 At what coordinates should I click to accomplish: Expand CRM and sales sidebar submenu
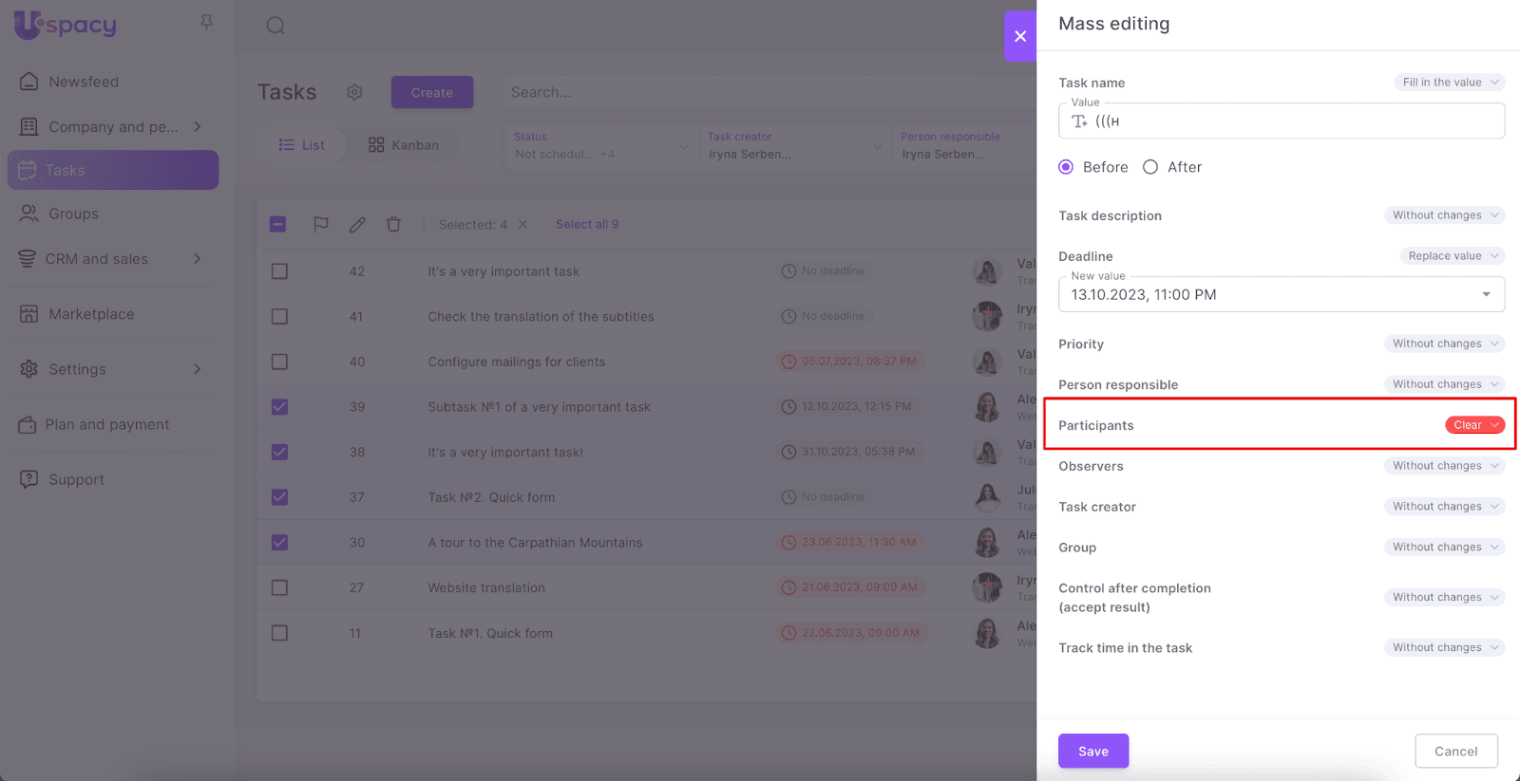coord(197,259)
